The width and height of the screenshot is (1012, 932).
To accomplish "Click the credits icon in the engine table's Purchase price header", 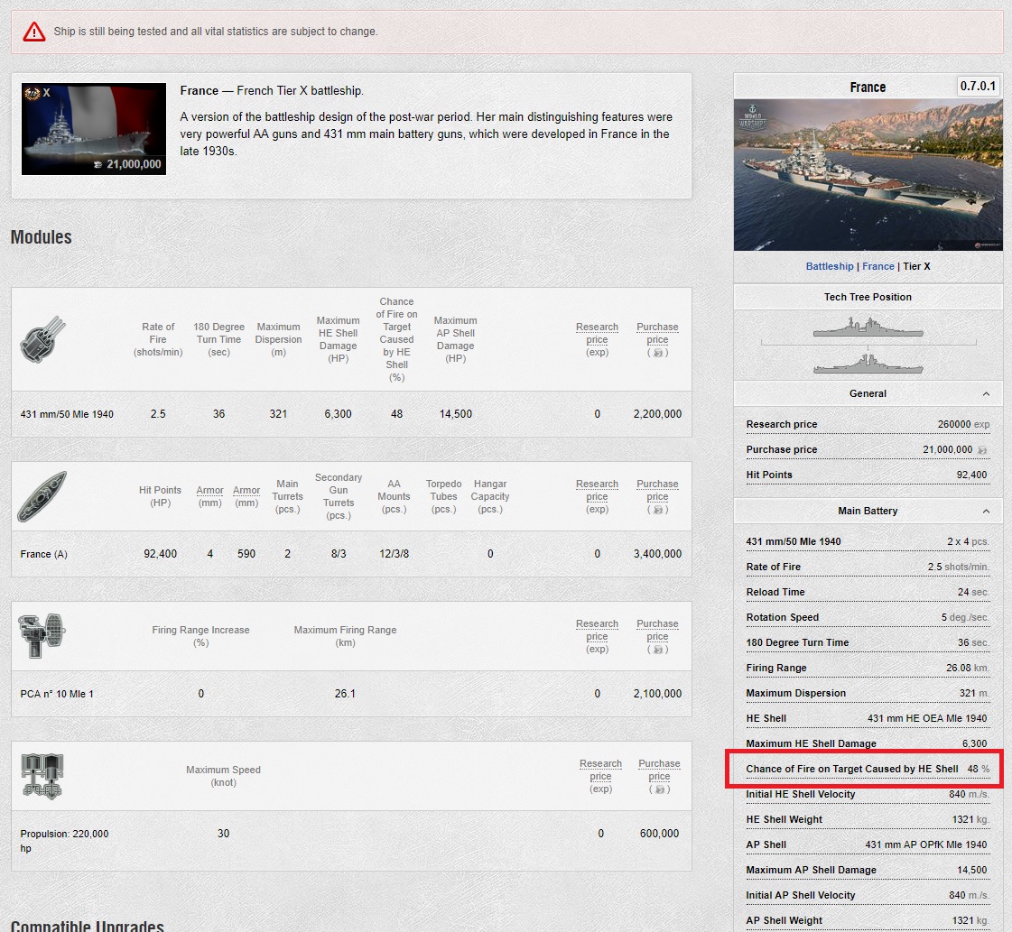I will (x=660, y=789).
